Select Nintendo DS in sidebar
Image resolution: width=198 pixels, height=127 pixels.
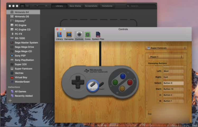click(23, 17)
